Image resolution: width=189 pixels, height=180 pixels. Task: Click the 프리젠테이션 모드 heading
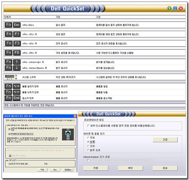[94, 120]
